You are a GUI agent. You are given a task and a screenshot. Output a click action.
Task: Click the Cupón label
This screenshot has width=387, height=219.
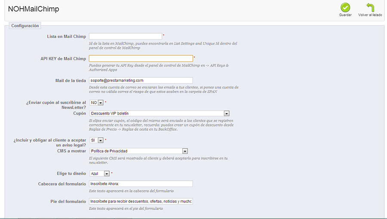[x=80, y=113]
